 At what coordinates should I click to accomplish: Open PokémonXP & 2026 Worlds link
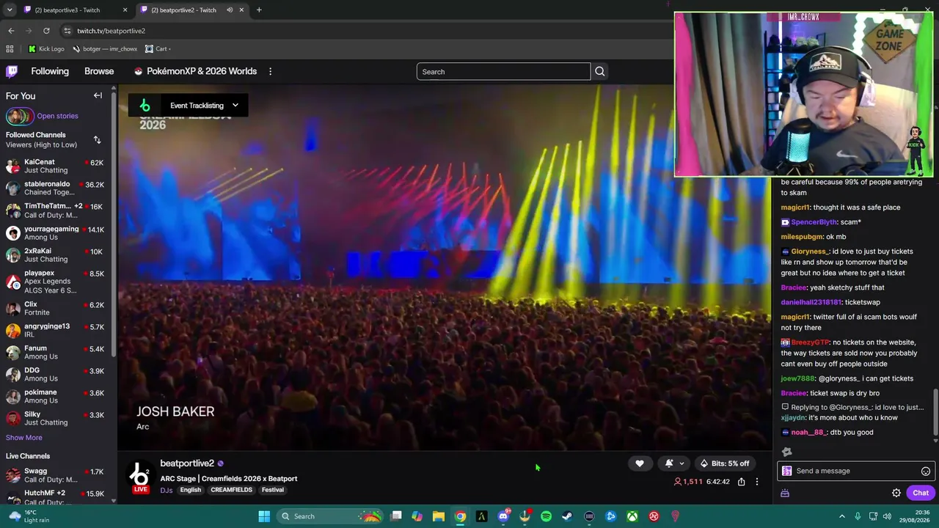(x=195, y=71)
